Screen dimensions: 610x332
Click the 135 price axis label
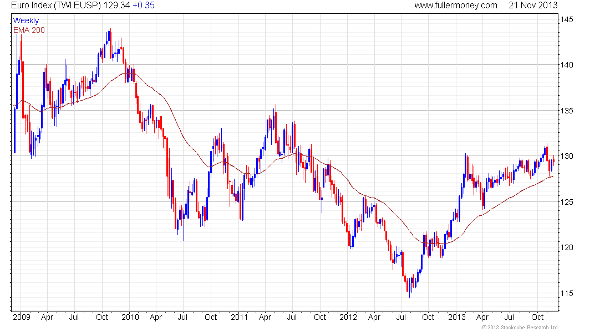click(x=567, y=111)
